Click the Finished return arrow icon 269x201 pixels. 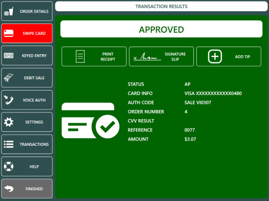click(x=9, y=189)
